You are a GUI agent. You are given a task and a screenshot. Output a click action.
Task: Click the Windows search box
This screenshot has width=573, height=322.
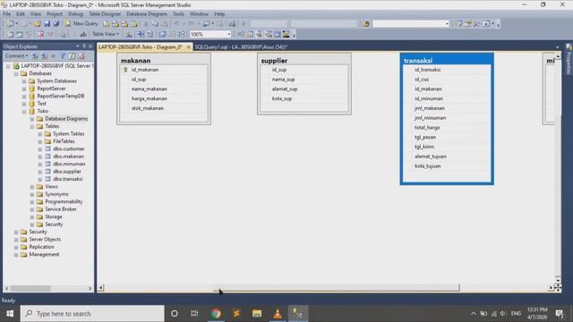coord(92,314)
